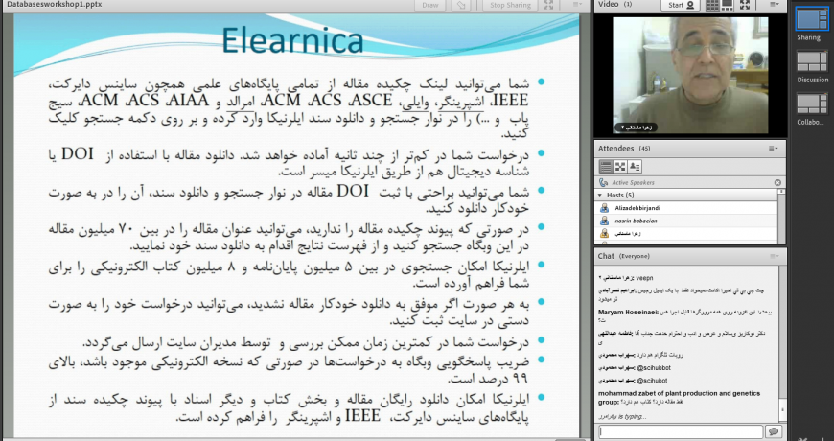Click the attendees list scrollbar

point(781,216)
